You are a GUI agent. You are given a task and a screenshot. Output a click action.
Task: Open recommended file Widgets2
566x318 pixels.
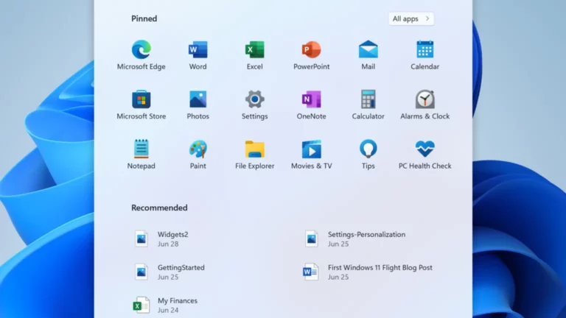[161, 239]
